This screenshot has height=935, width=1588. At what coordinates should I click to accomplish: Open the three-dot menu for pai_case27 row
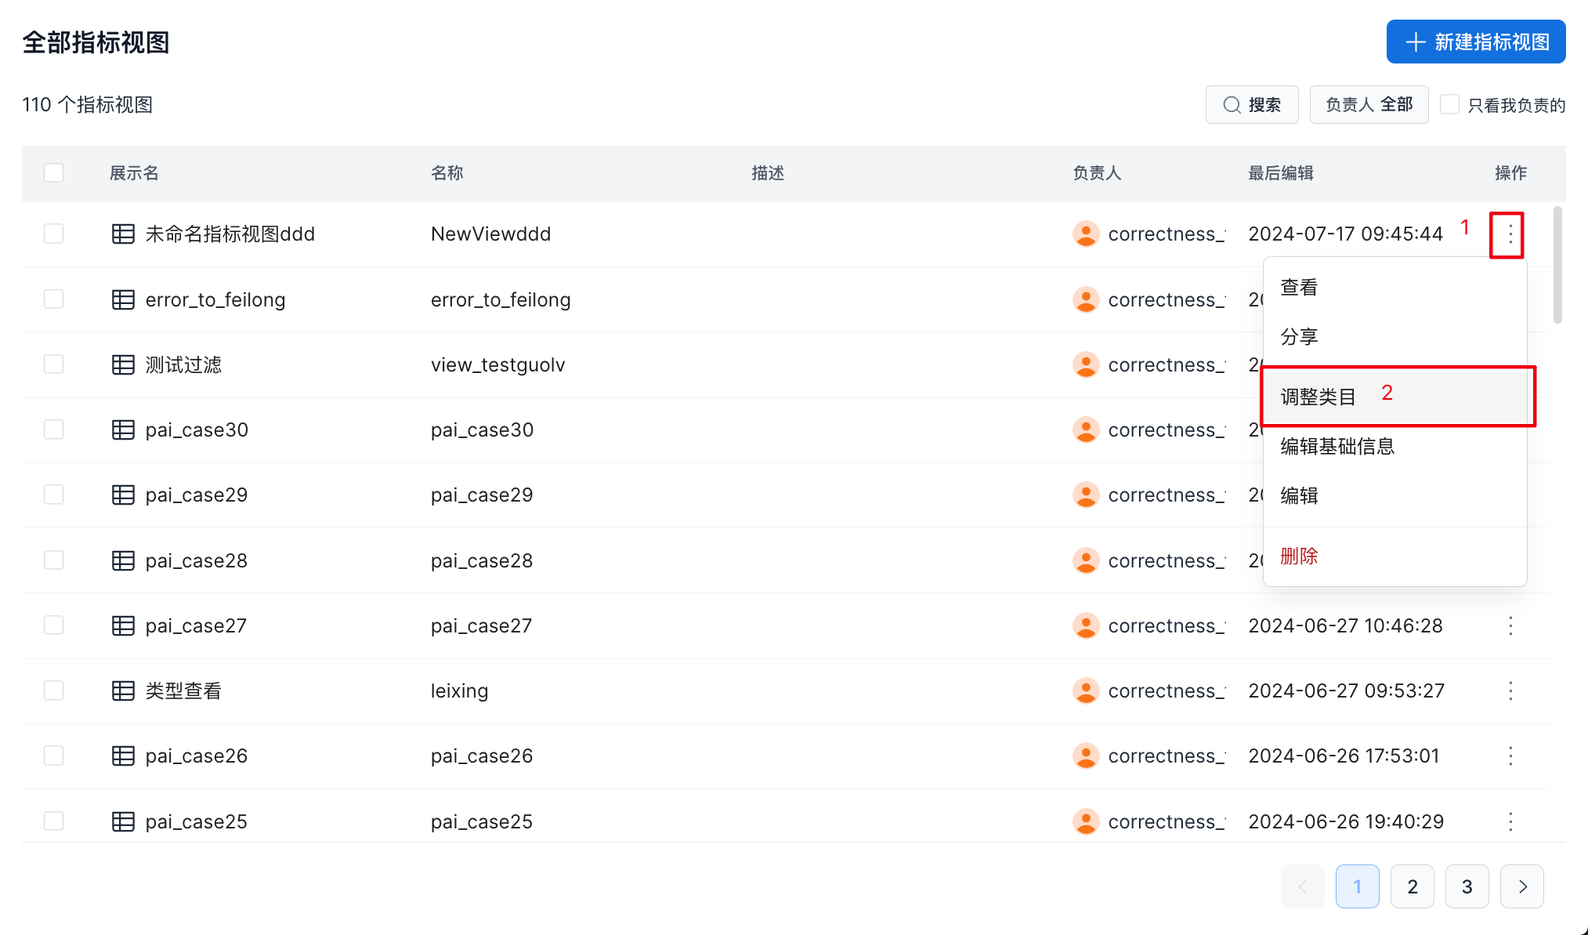tap(1510, 625)
